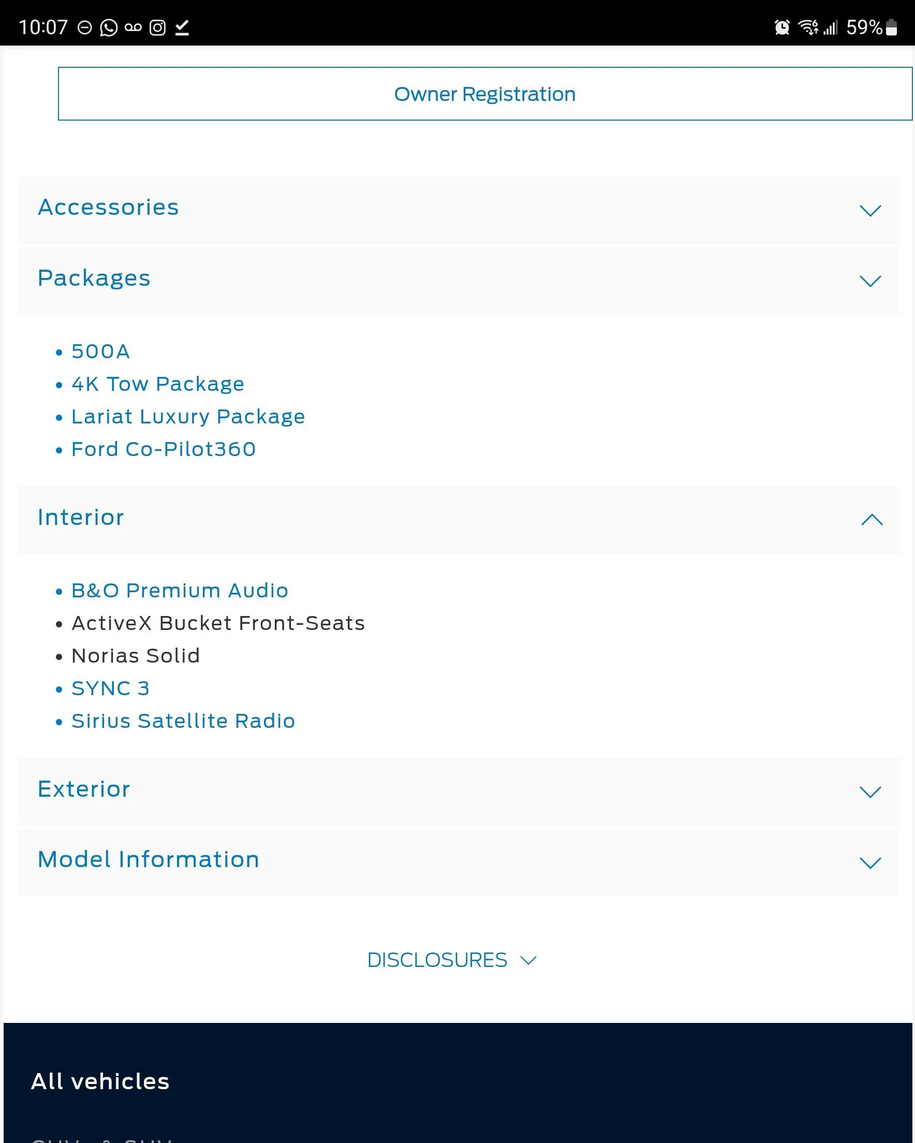This screenshot has height=1143, width=915.
Task: Tap the download-complete checkmark icon
Action: tap(182, 27)
